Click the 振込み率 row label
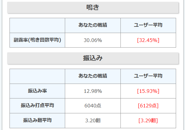This screenshot has width=185, height=130. click(37, 91)
